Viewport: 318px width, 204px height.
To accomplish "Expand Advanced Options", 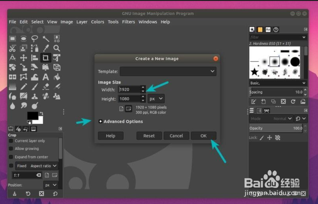I will [100, 121].
